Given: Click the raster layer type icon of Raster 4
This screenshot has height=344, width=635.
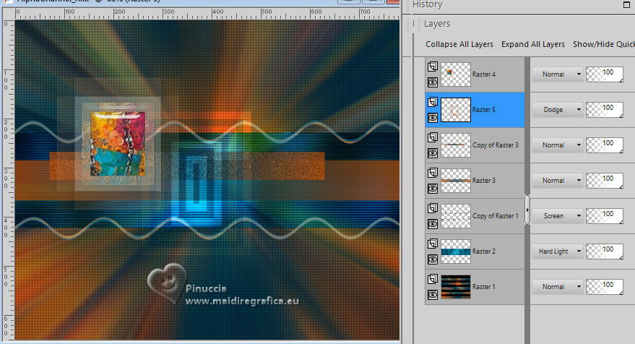Looking at the screenshot, I should click(433, 66).
